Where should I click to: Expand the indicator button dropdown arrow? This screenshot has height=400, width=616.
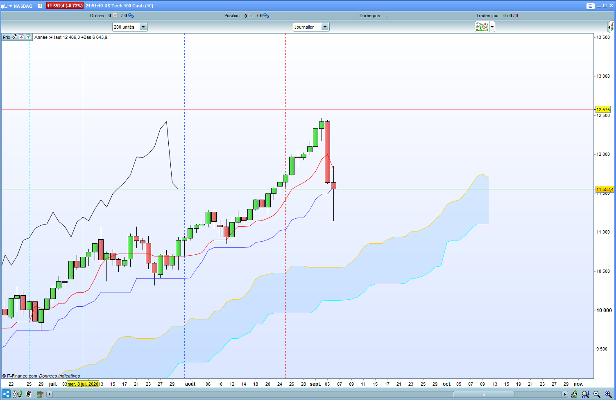pyautogui.click(x=492, y=27)
